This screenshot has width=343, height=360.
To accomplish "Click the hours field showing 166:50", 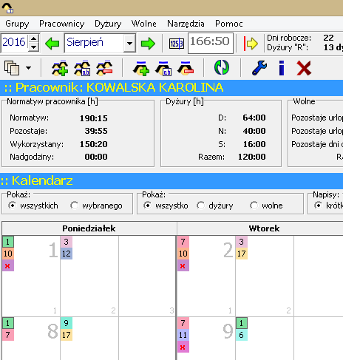I will [211, 43].
